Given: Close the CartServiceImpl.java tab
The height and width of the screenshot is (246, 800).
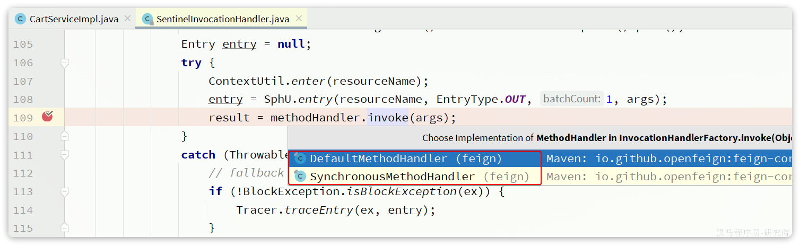Looking at the screenshot, I should [127, 19].
